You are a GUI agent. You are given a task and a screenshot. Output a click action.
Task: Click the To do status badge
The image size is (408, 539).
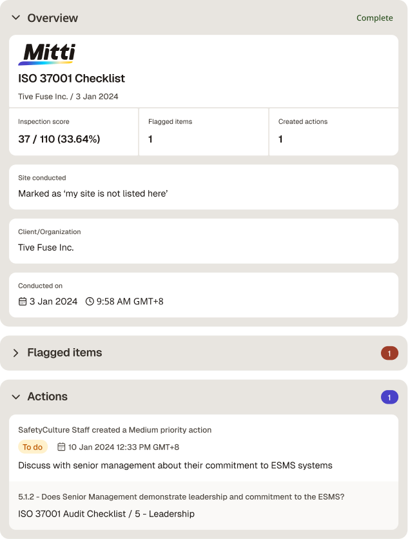(33, 447)
